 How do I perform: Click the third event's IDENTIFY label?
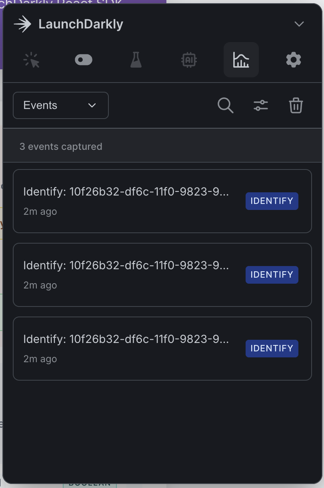click(x=272, y=348)
